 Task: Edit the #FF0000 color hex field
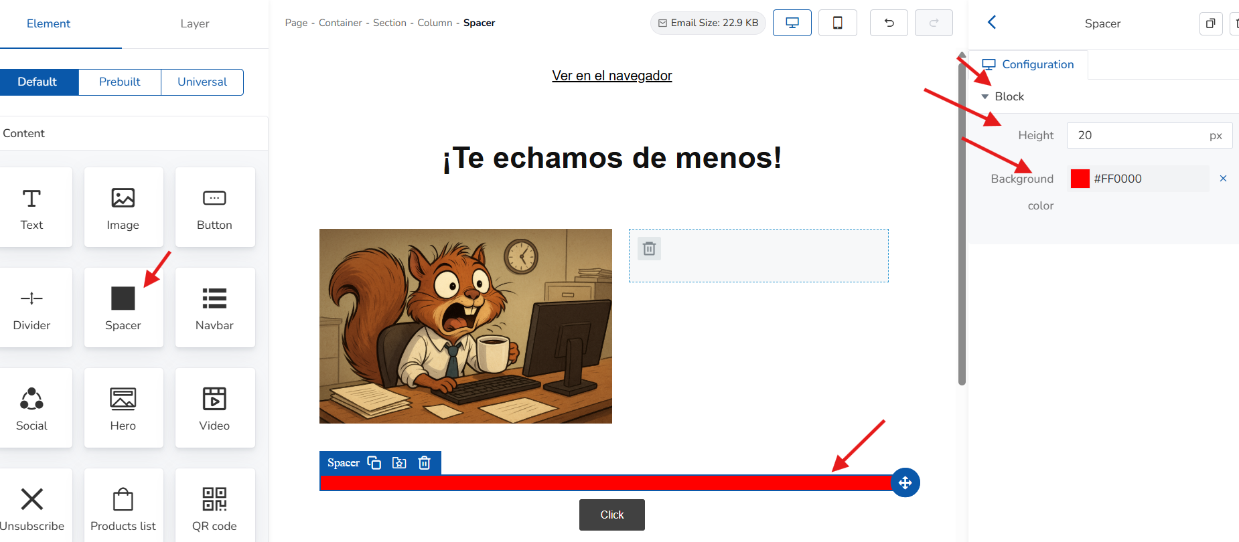(1149, 179)
